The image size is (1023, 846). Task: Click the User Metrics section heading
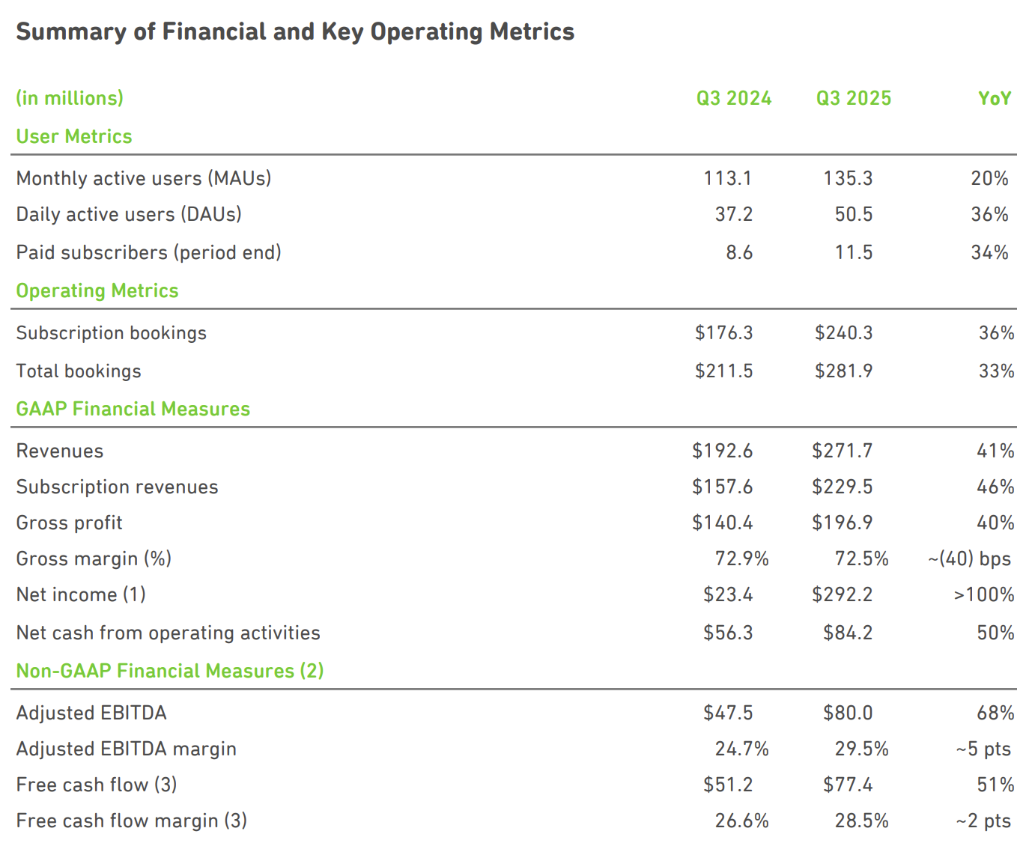(x=74, y=136)
